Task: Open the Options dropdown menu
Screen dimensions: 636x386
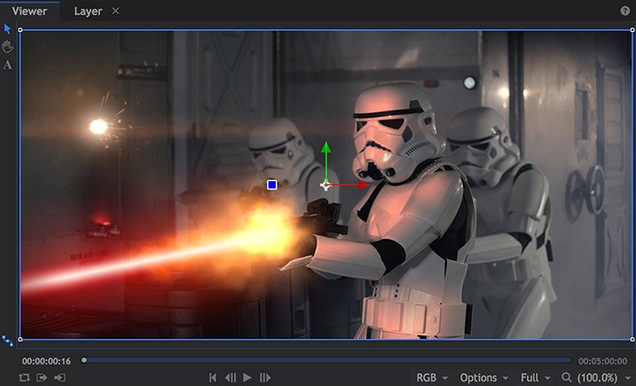Action: point(484,377)
